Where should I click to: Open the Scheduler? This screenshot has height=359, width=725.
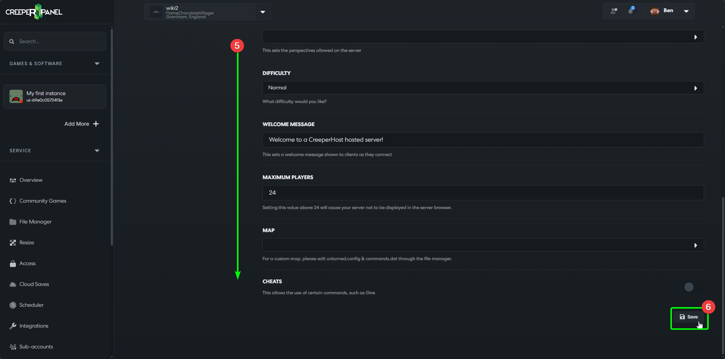(31, 305)
